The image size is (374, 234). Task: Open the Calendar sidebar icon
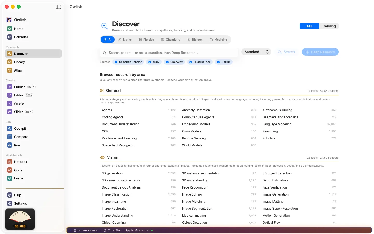point(10,37)
